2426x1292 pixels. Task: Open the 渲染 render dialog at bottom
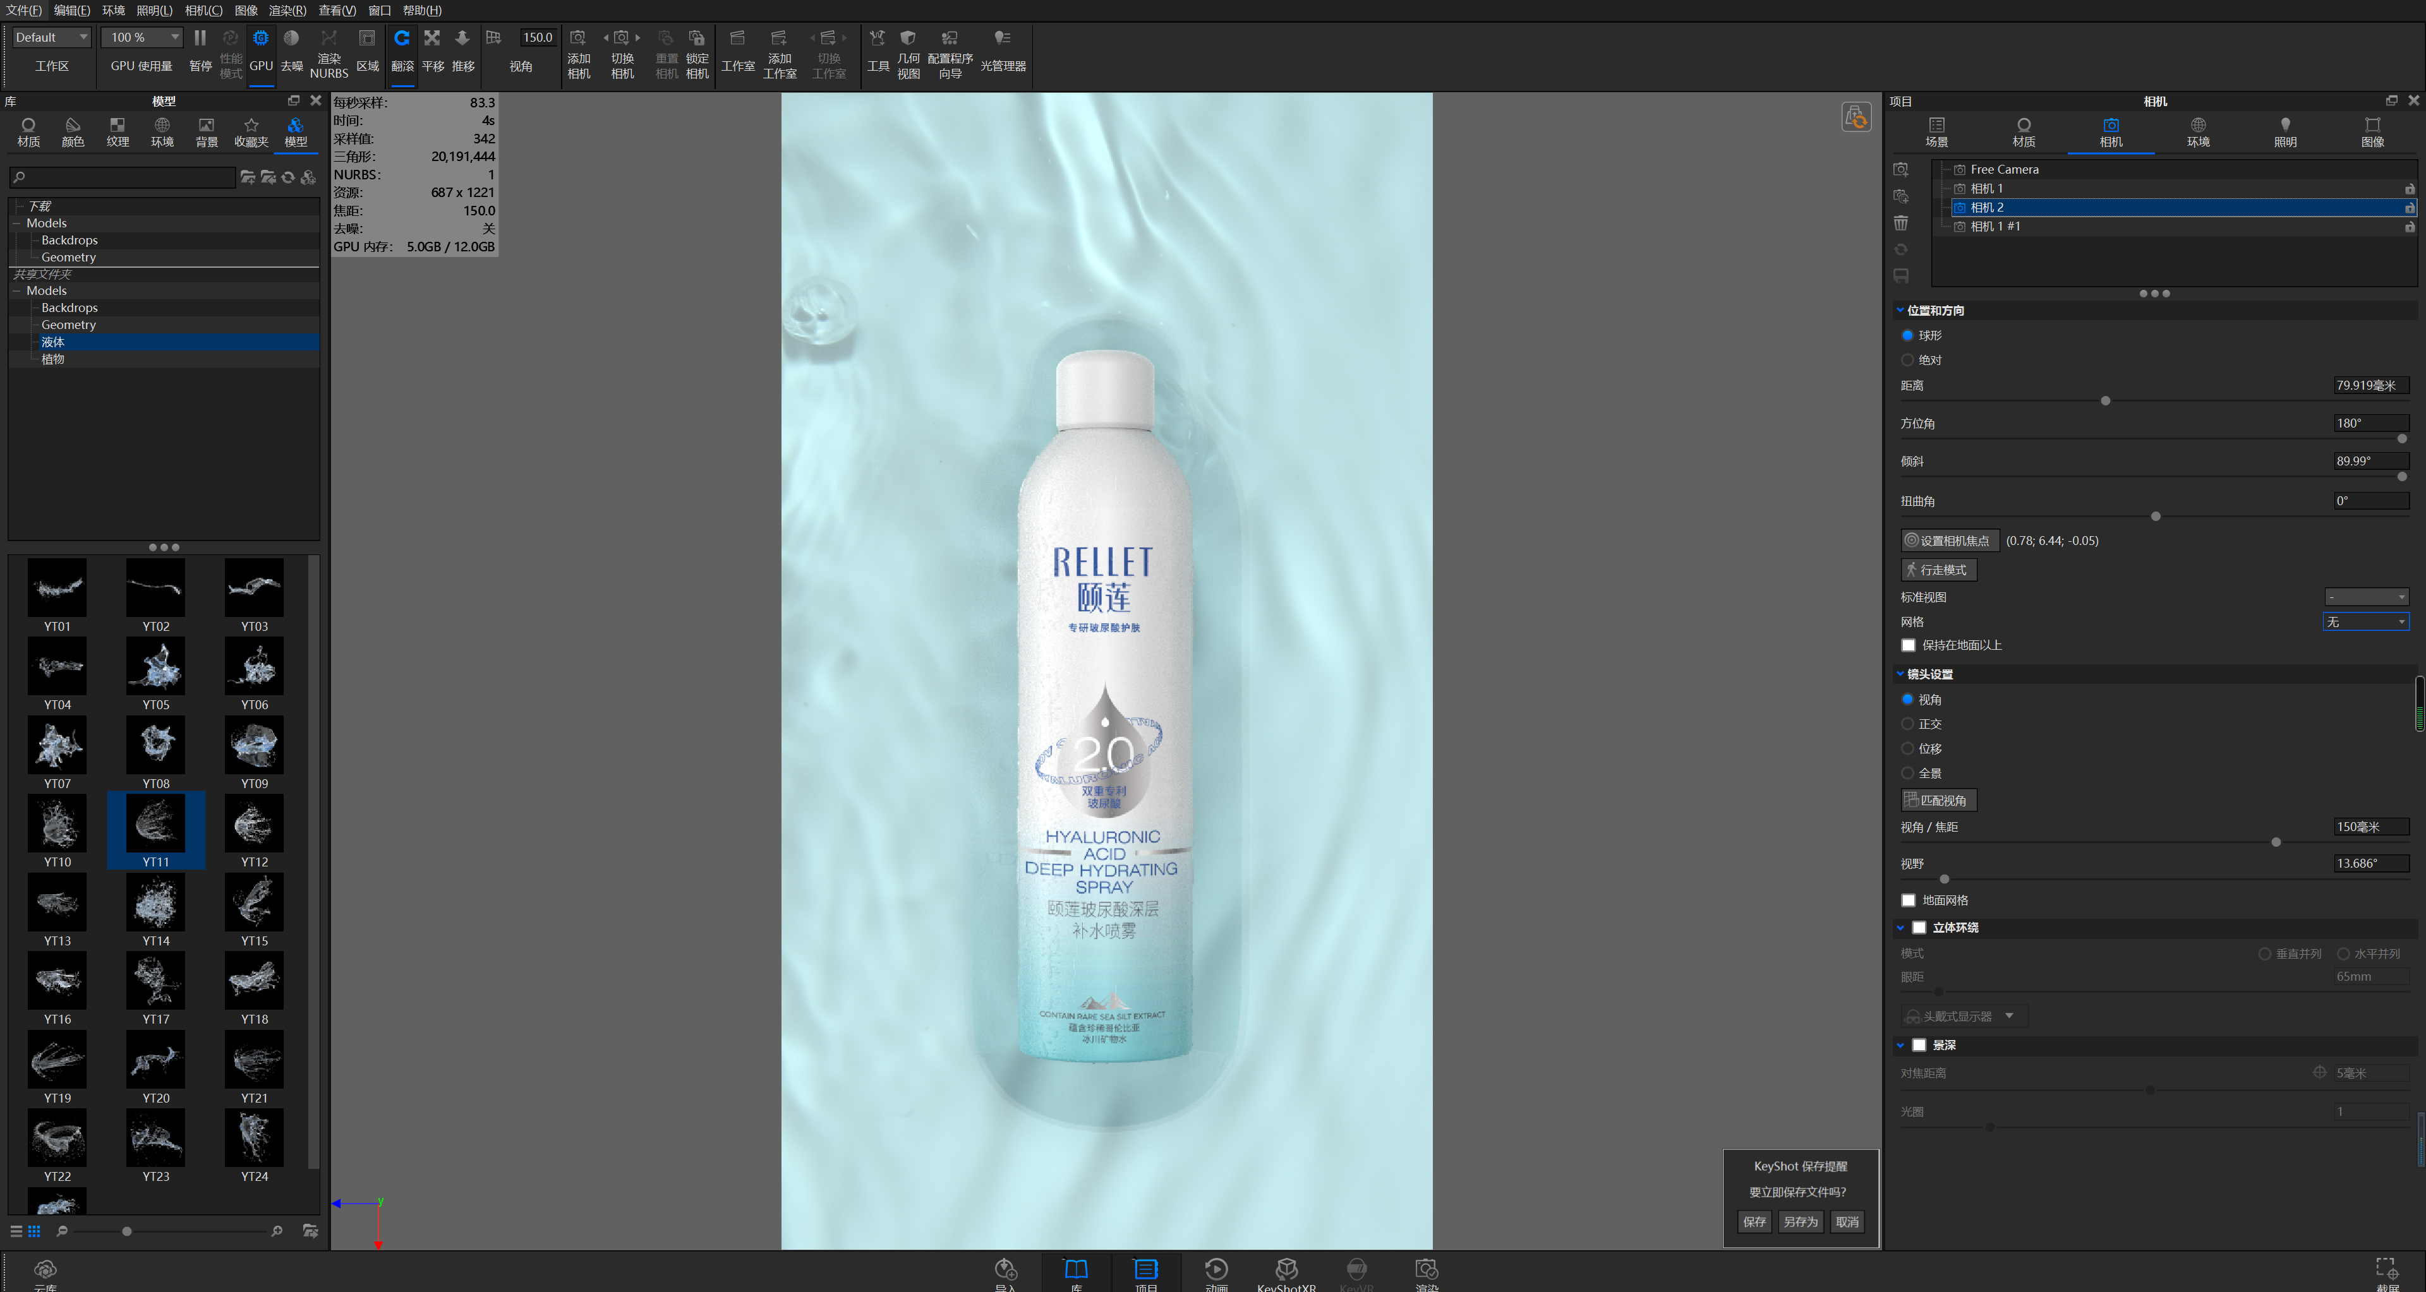1426,1272
